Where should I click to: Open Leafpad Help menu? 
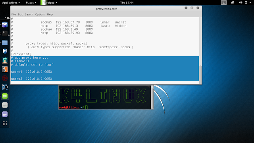coord(50,14)
